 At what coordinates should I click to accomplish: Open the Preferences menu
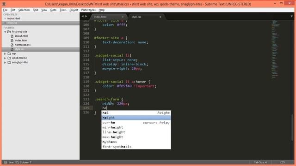tap(88, 10)
